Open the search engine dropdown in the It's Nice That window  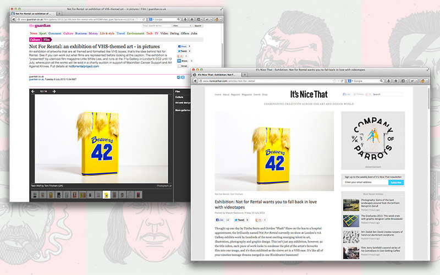[x=350, y=81]
